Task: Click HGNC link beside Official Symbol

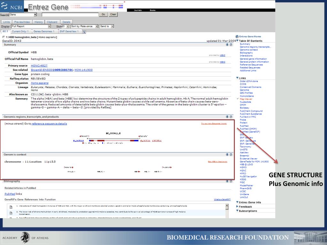Action: click(x=223, y=55)
